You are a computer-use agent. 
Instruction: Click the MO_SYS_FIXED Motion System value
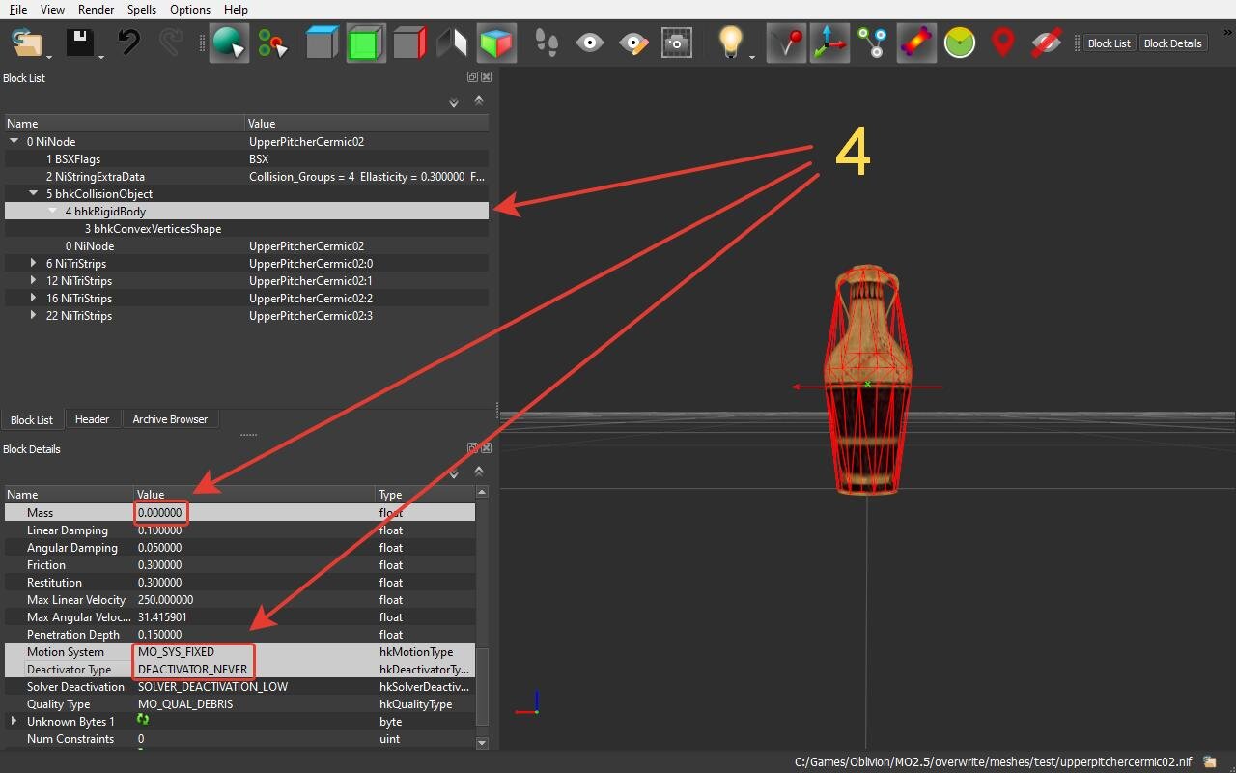tap(176, 651)
